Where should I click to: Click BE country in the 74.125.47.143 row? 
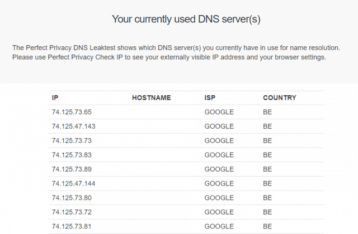(x=267, y=126)
